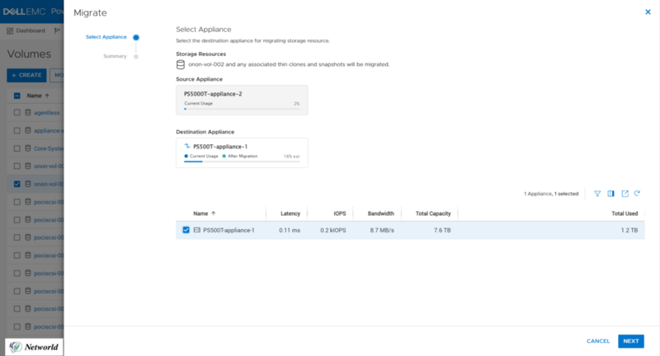Viewport: 660px width, 356px height.
Task: Sort by the Total Used column header
Action: tap(625, 213)
